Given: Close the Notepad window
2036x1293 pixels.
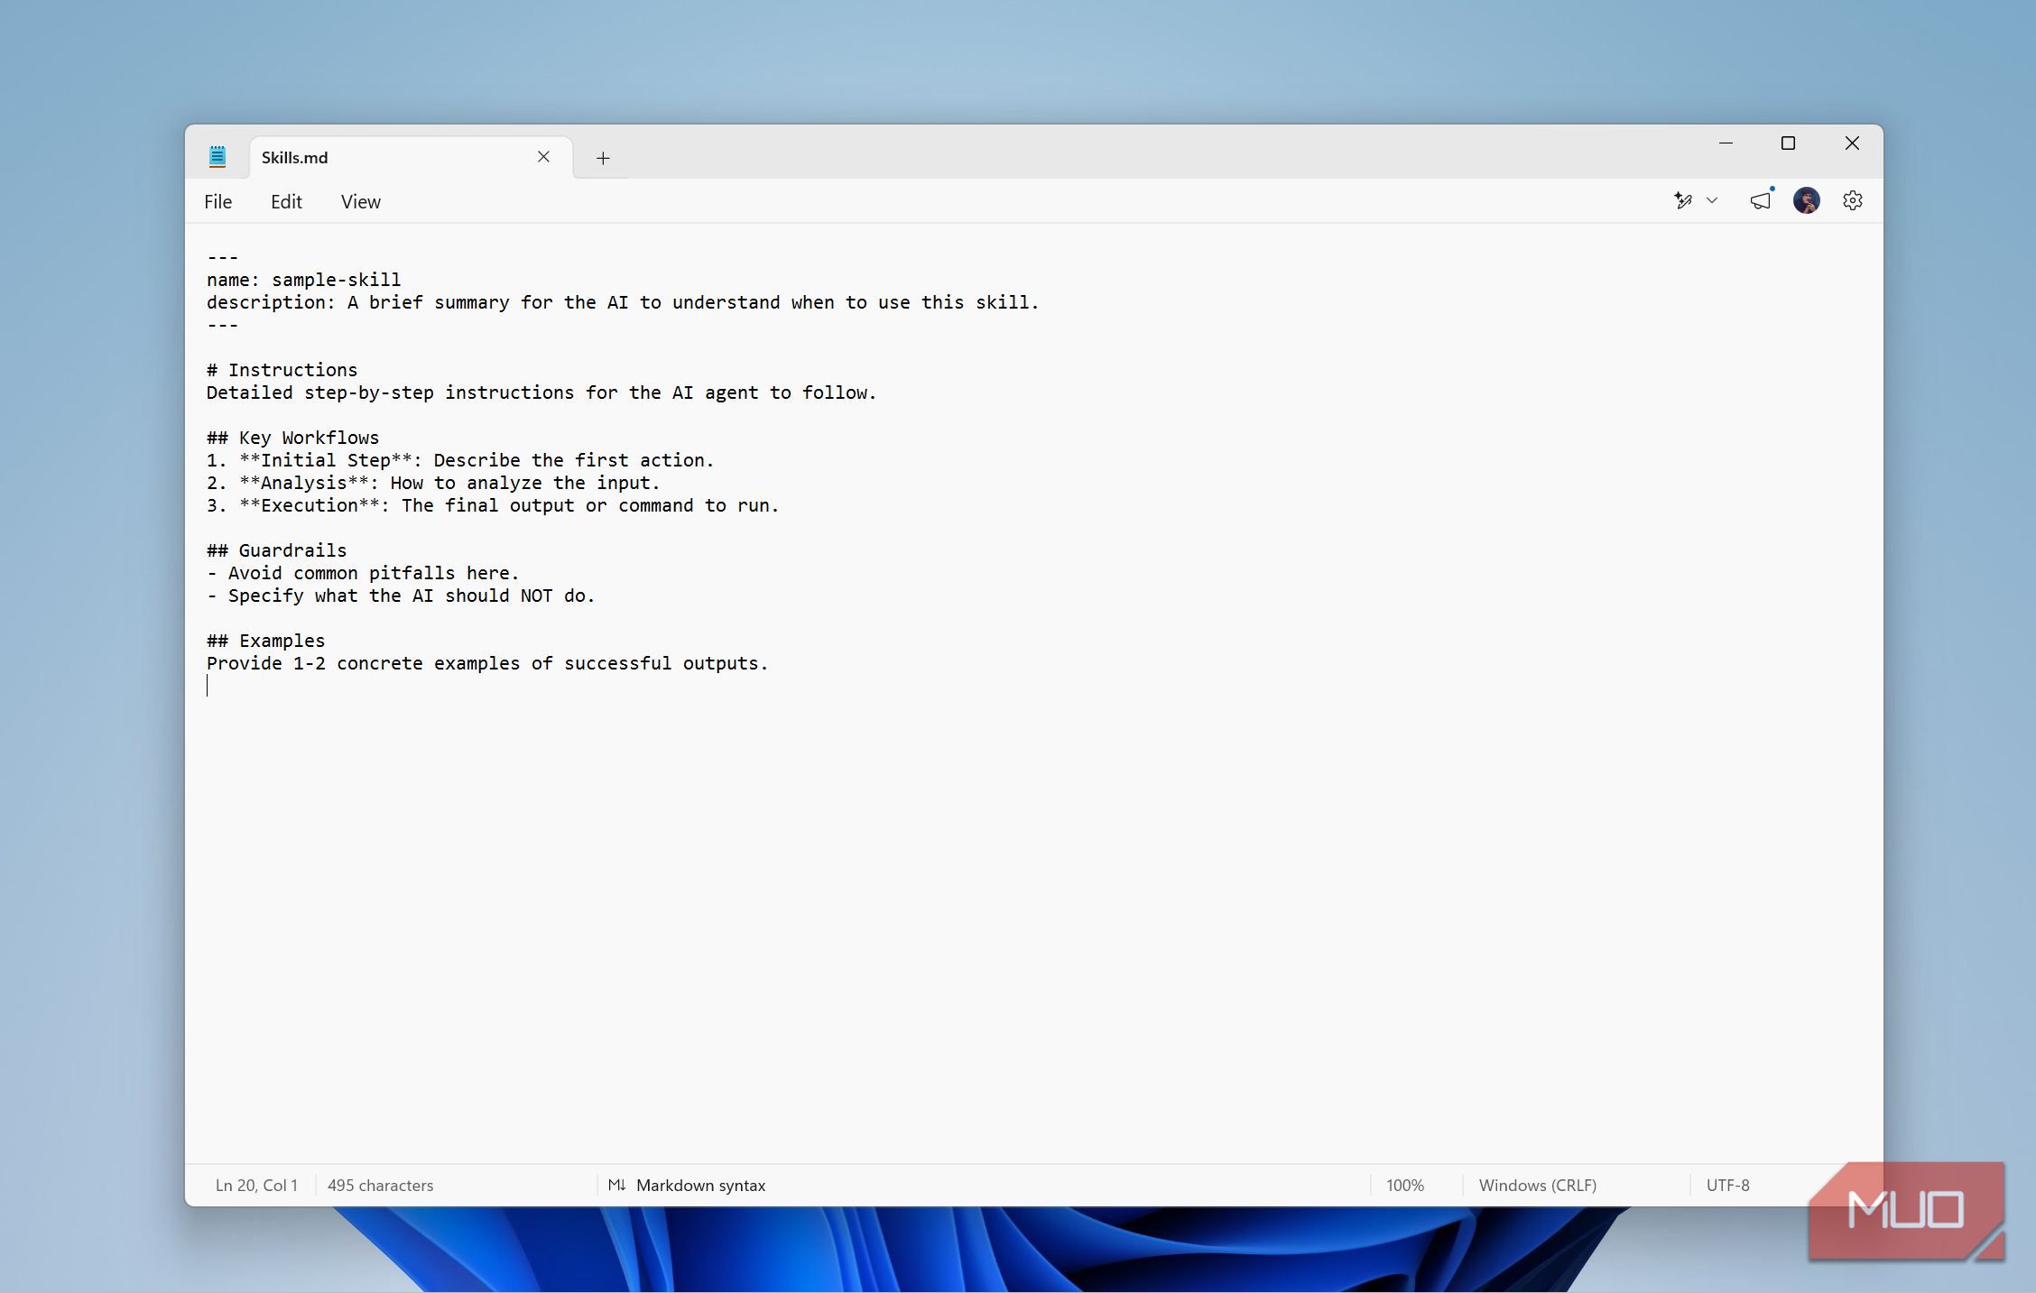Looking at the screenshot, I should tap(1852, 143).
